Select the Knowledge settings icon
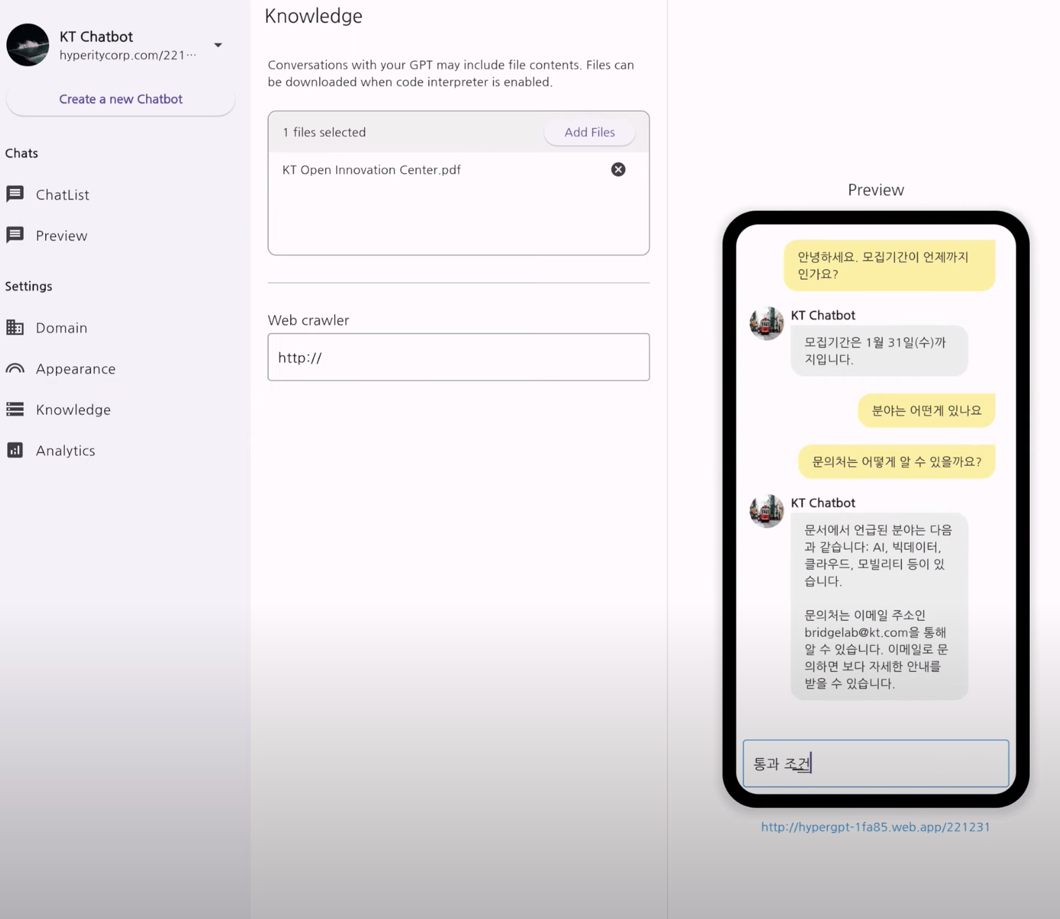 point(15,409)
